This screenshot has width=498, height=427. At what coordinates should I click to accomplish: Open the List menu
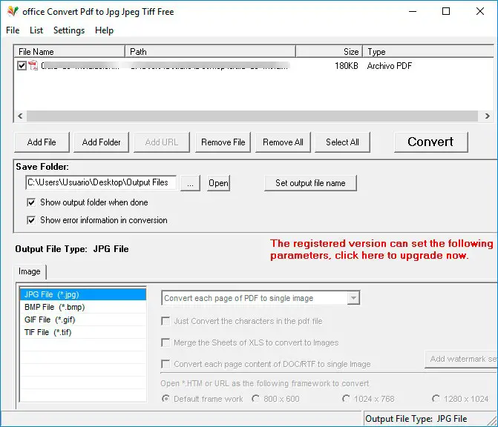[36, 30]
